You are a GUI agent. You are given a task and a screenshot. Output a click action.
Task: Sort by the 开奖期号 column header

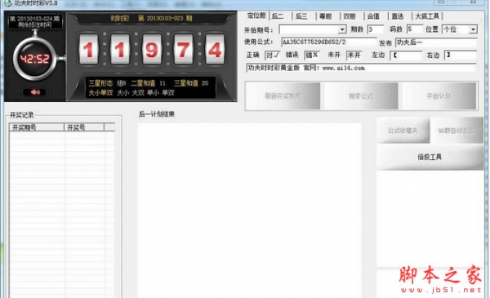click(37, 127)
